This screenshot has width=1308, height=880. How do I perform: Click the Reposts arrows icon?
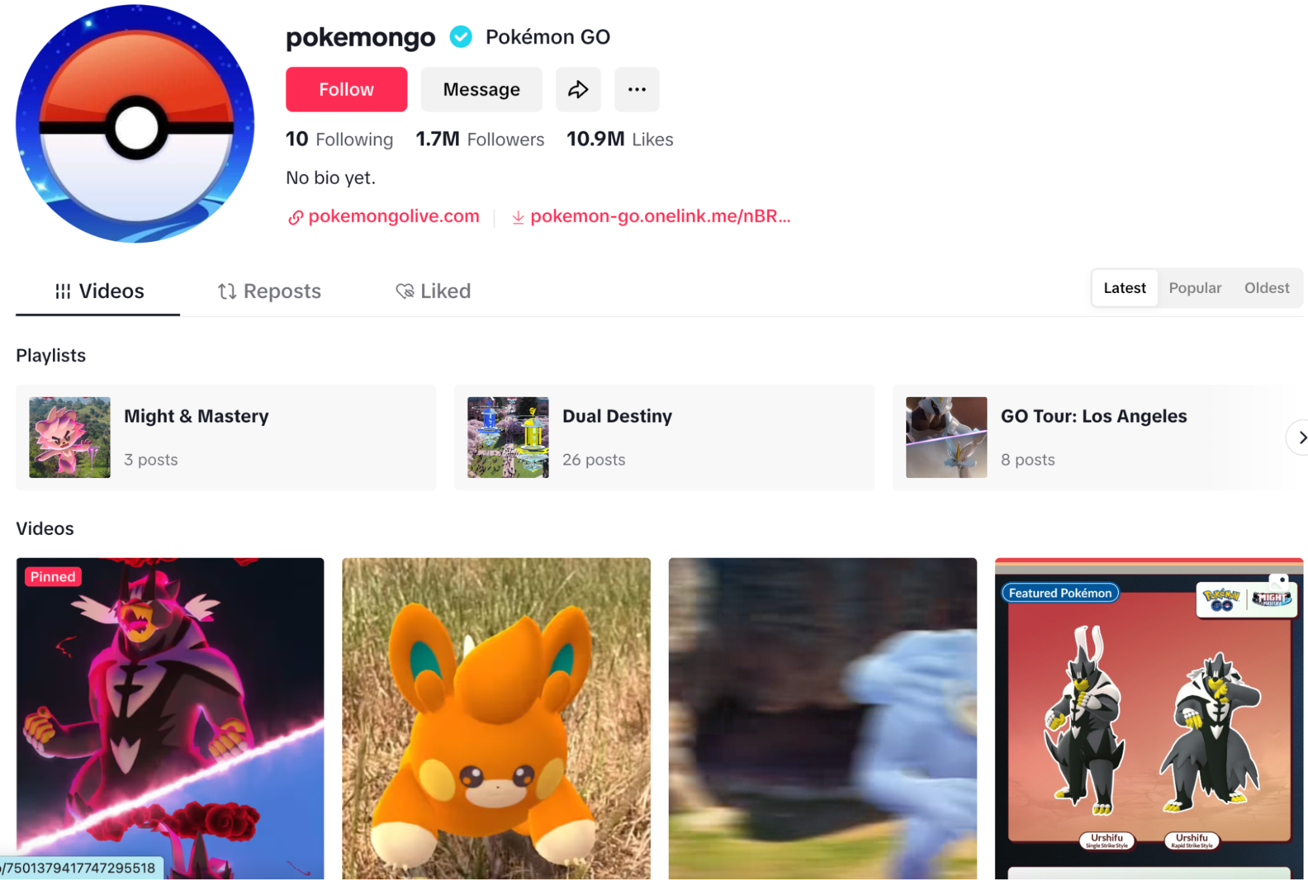[226, 292]
